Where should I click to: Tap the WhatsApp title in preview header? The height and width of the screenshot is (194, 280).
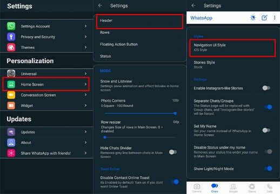click(201, 18)
